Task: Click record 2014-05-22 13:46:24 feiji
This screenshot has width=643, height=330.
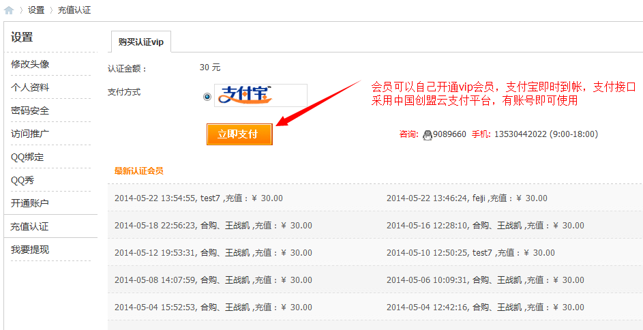Action: pyautogui.click(x=466, y=198)
